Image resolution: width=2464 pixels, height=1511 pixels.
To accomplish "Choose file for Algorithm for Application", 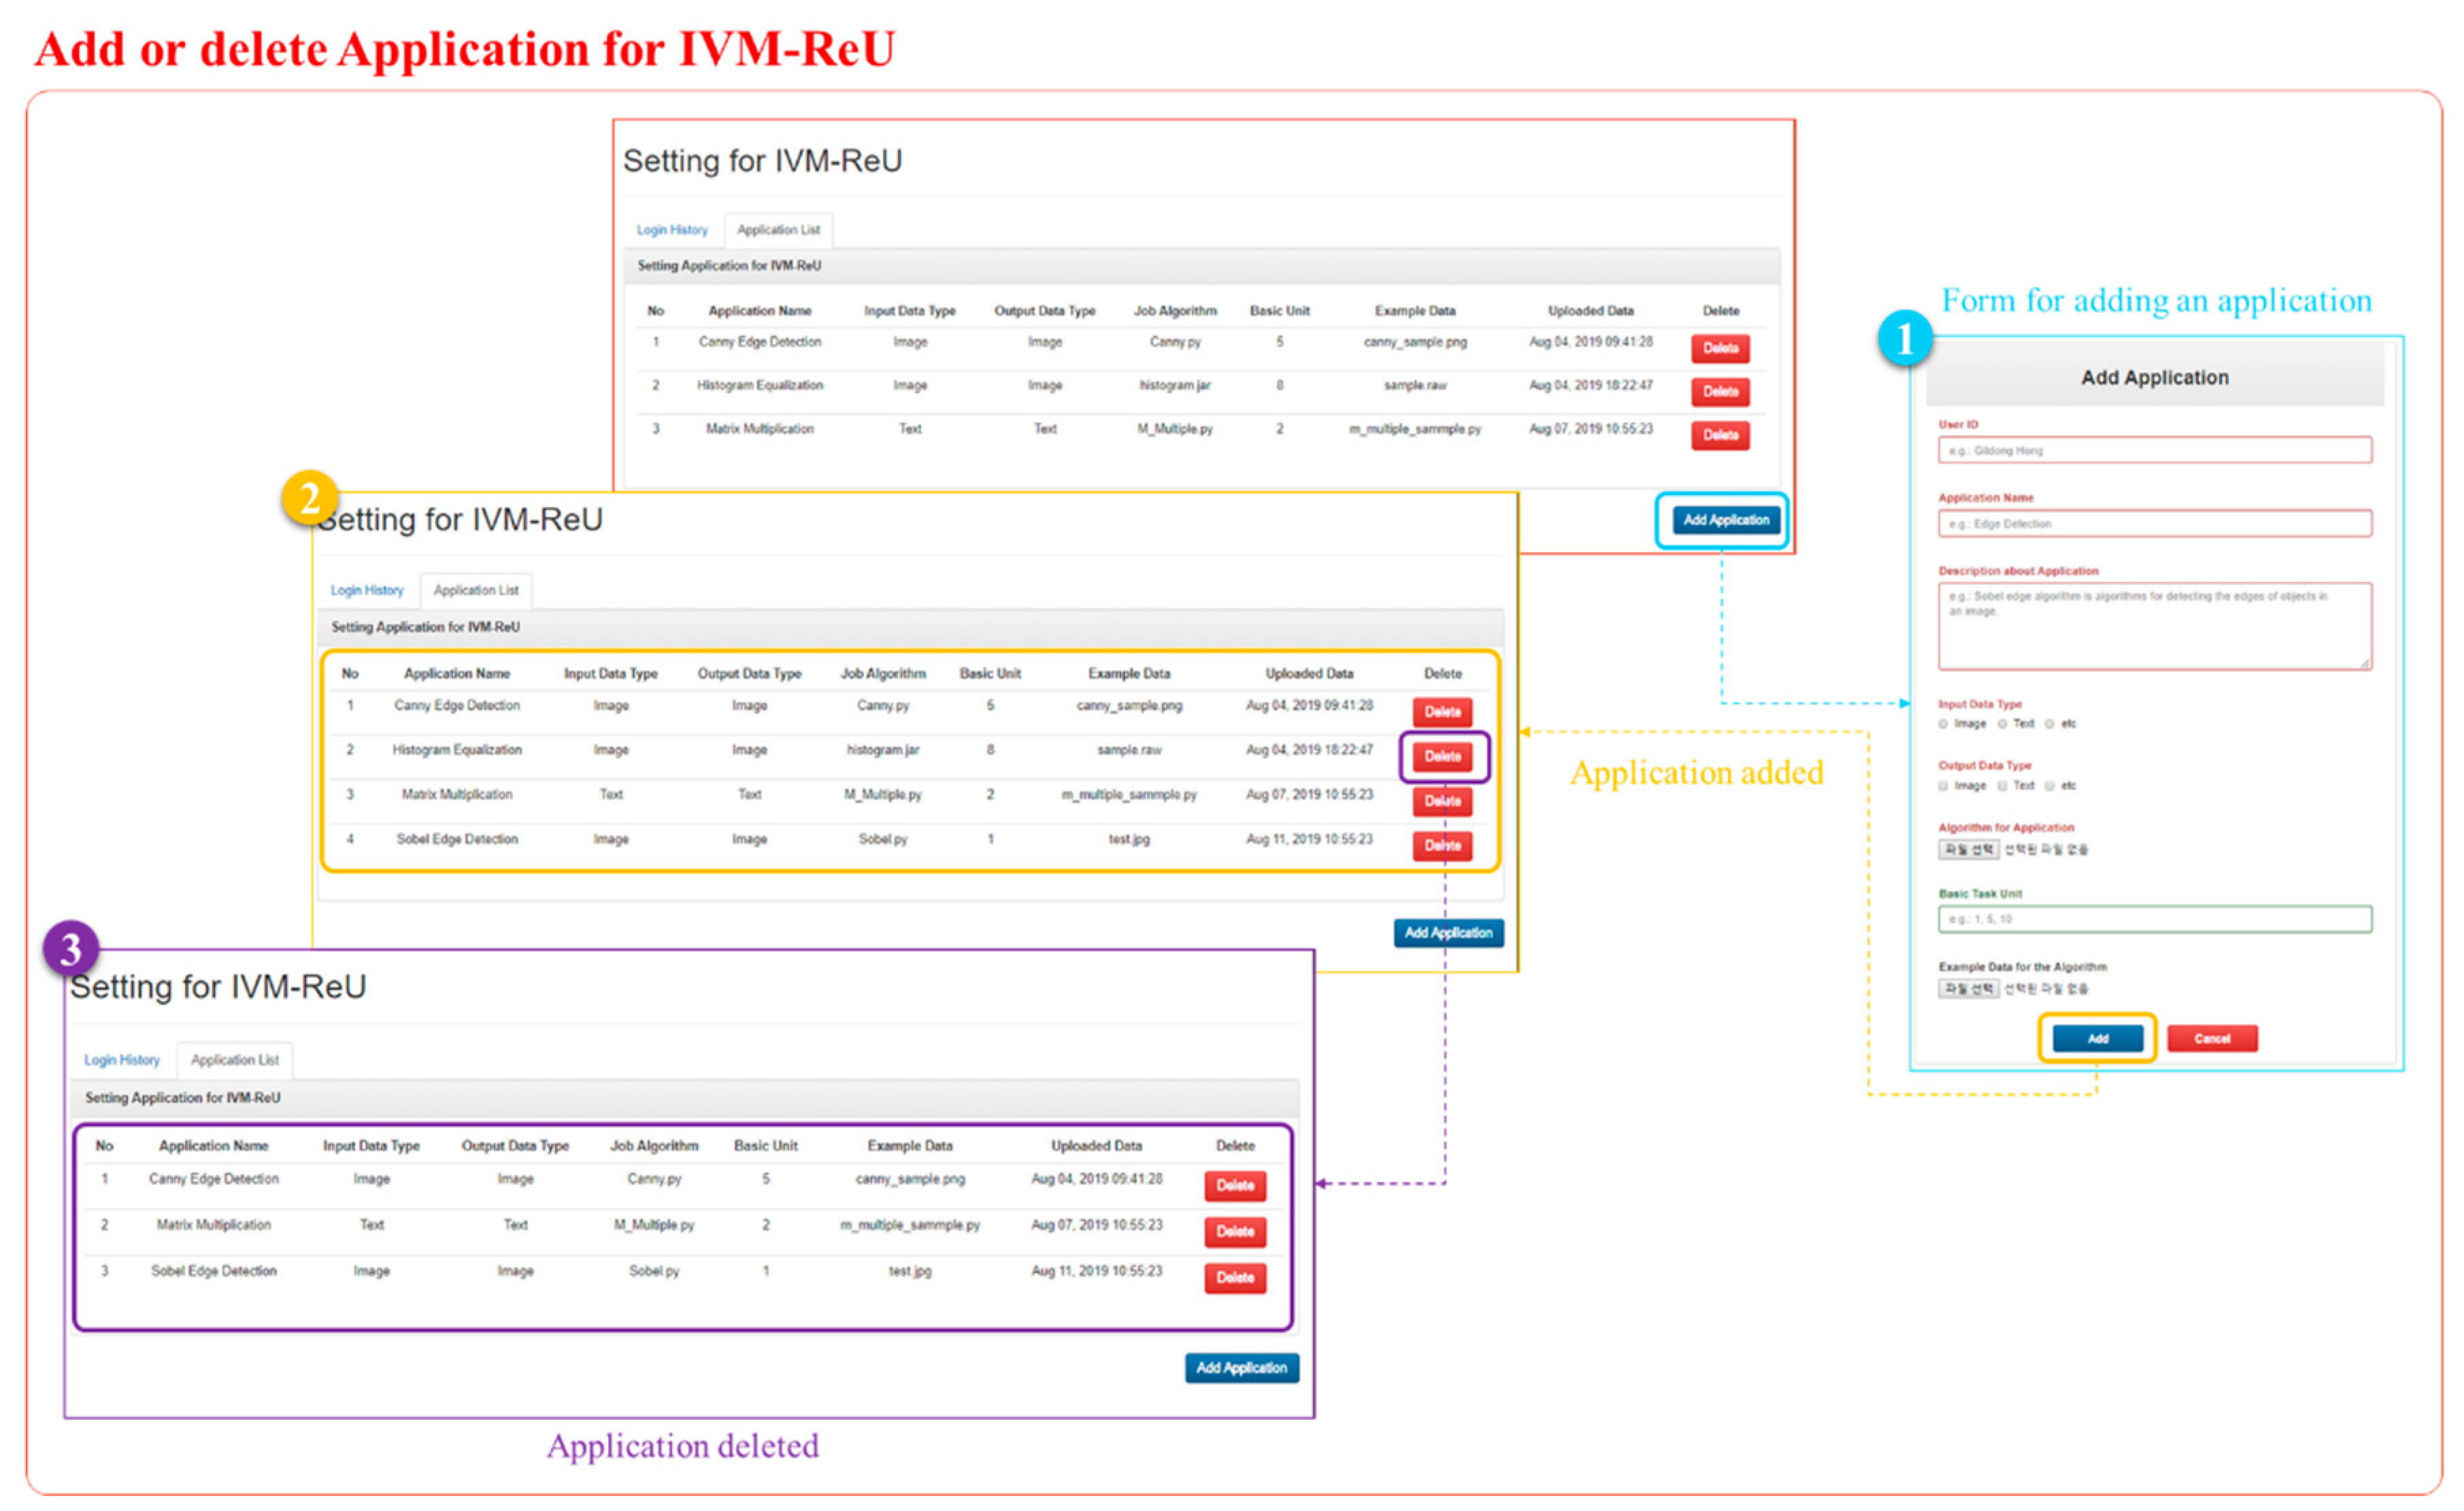I will pos(1968,849).
